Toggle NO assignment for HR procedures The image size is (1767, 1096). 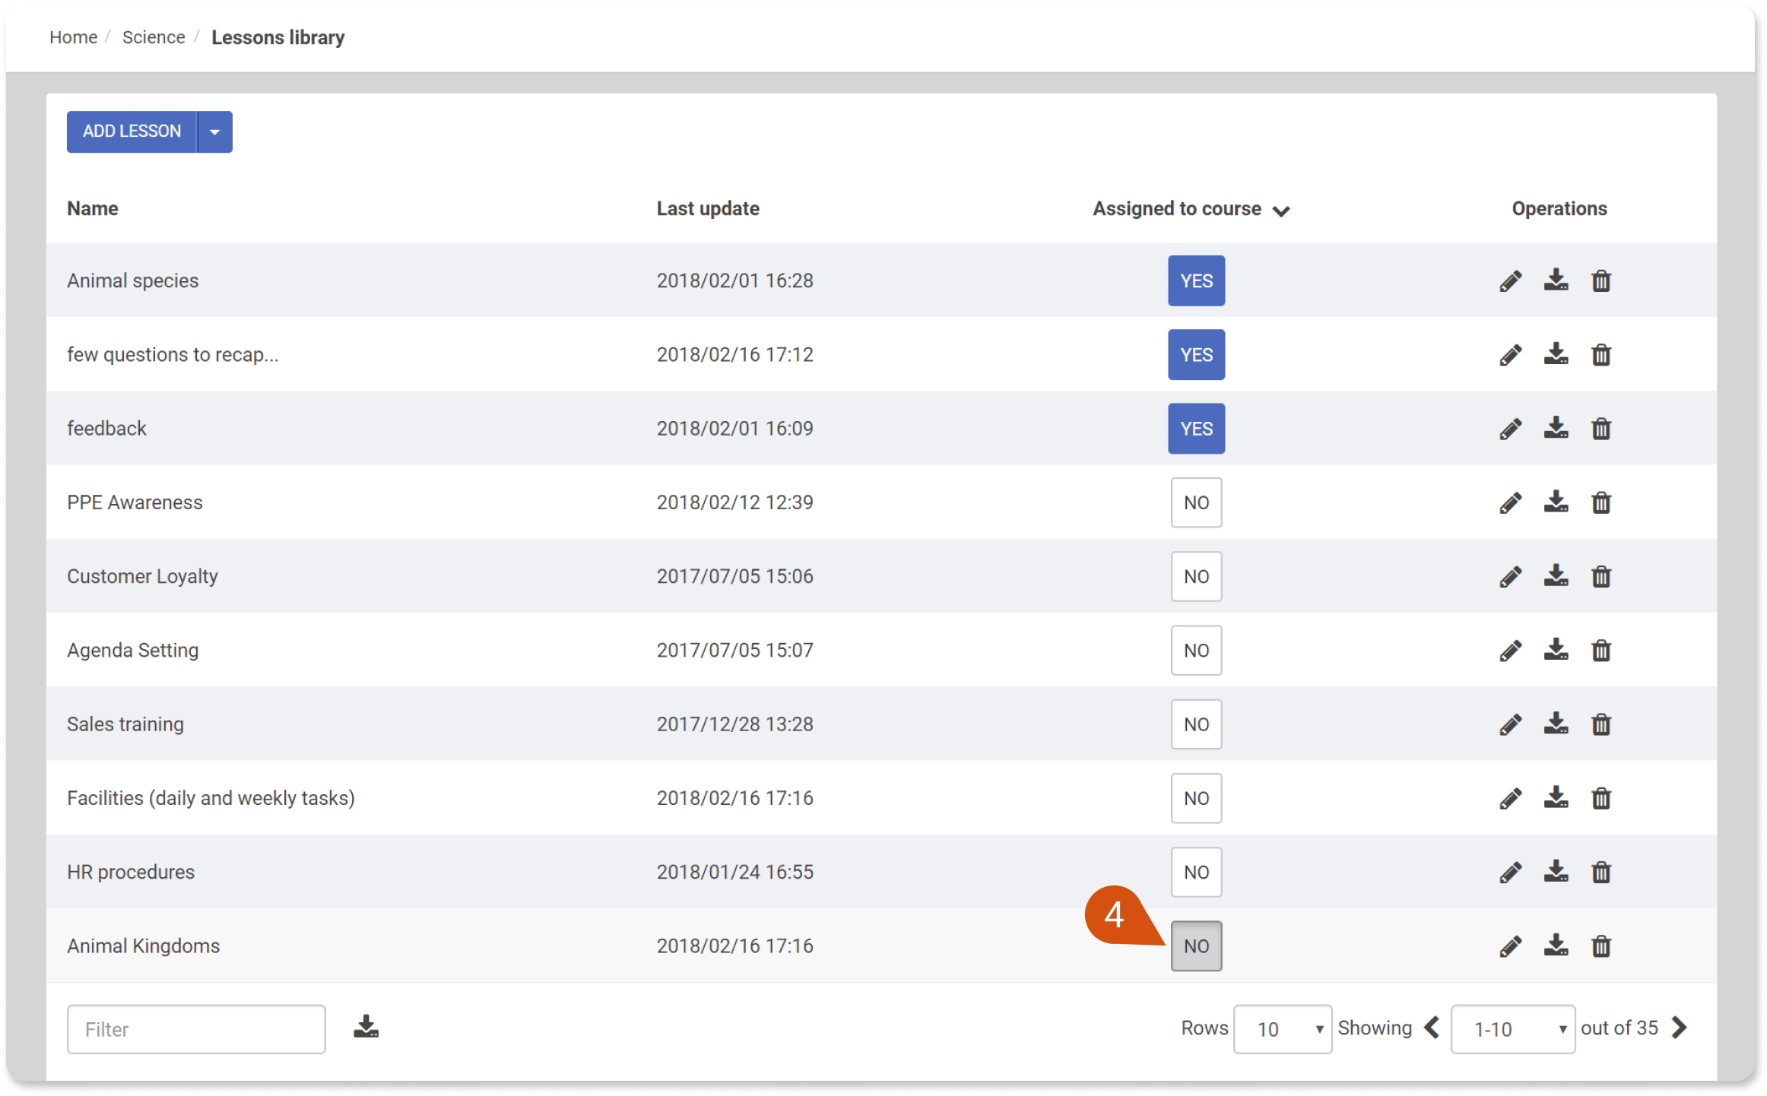(1196, 872)
